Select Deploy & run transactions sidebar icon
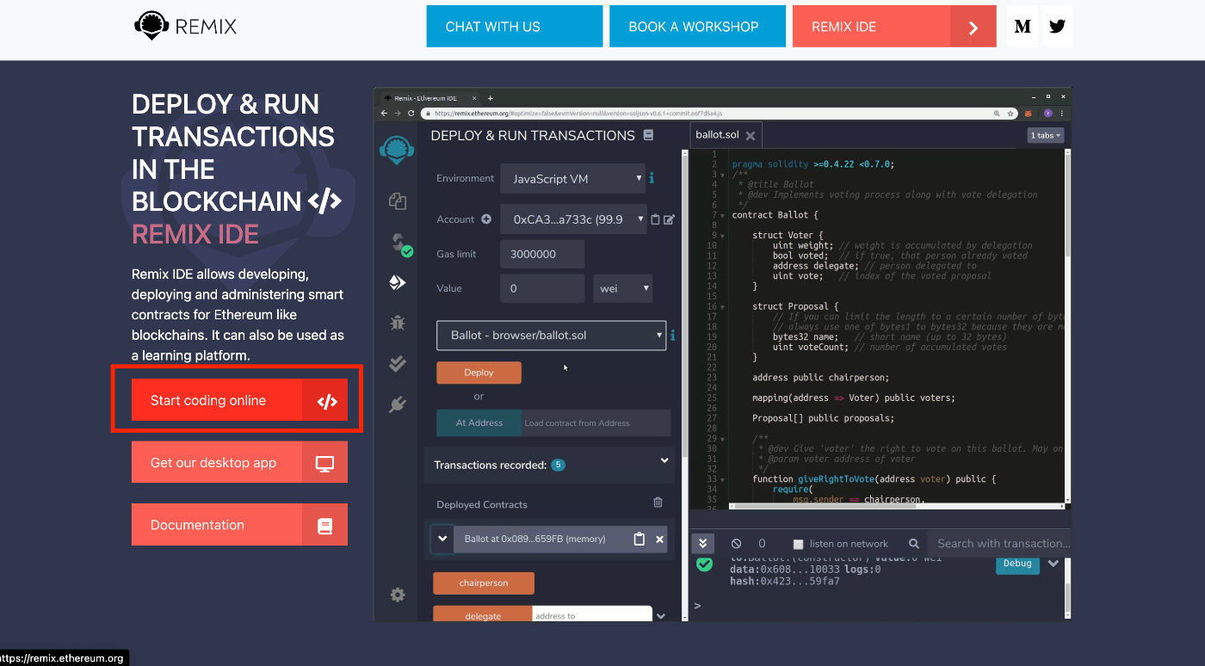Viewport: 1205px width, 666px height. coord(397,282)
